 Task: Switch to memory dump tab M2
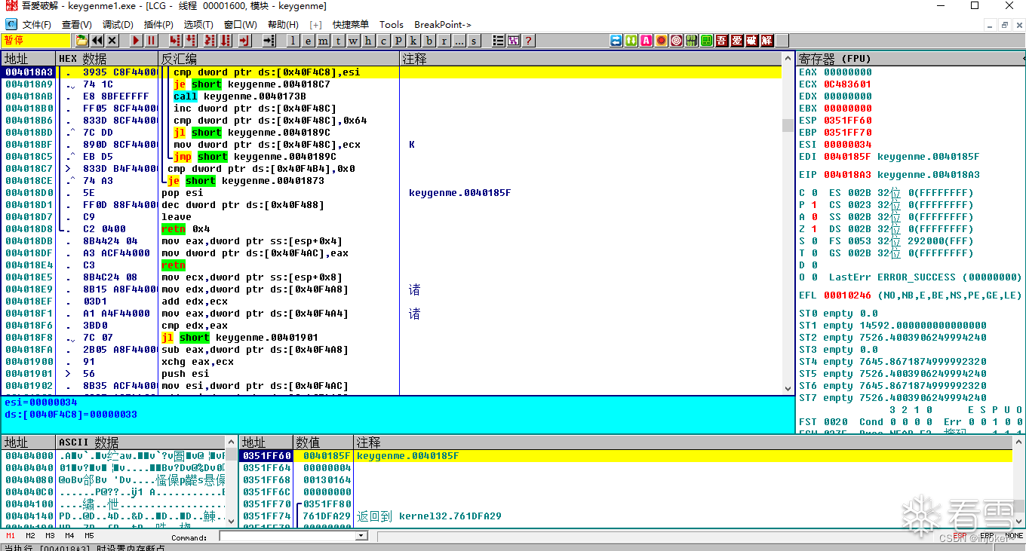[30, 536]
